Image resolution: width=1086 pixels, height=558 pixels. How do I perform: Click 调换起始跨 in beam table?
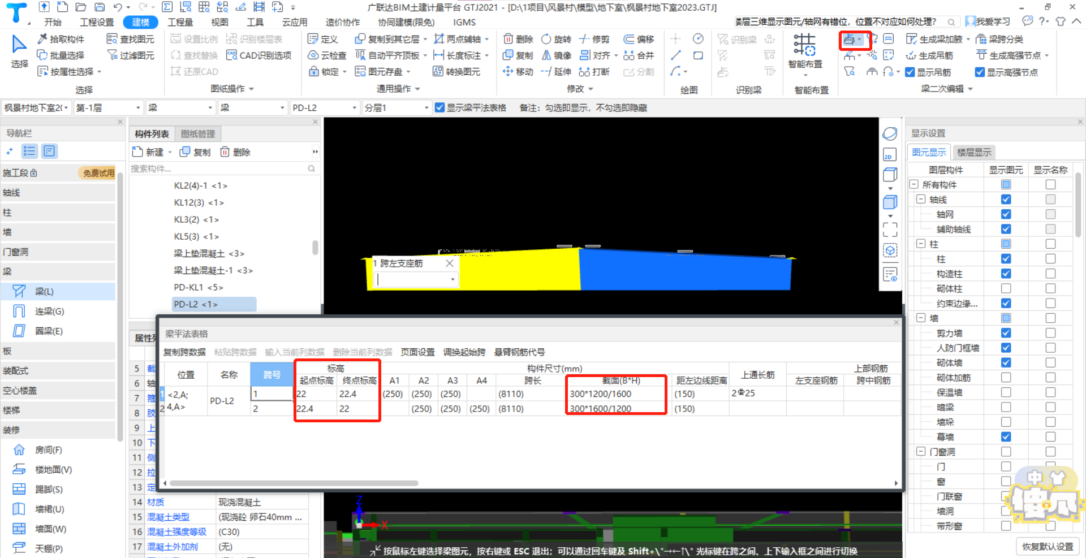pos(464,352)
